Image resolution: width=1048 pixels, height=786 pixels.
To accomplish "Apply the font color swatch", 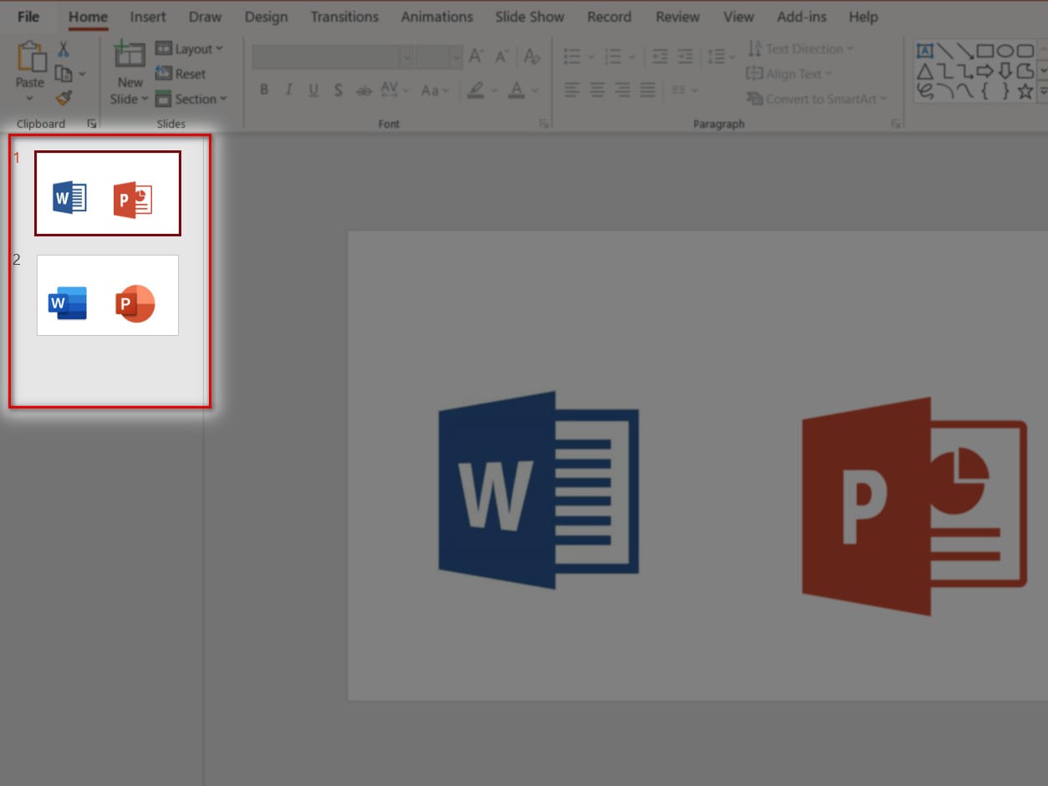I will 516,89.
